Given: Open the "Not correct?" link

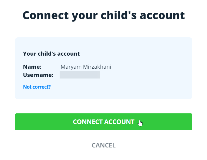Looking at the screenshot, I should [x=37, y=87].
